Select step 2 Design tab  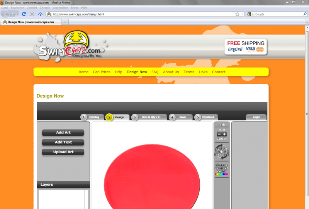click(117, 117)
